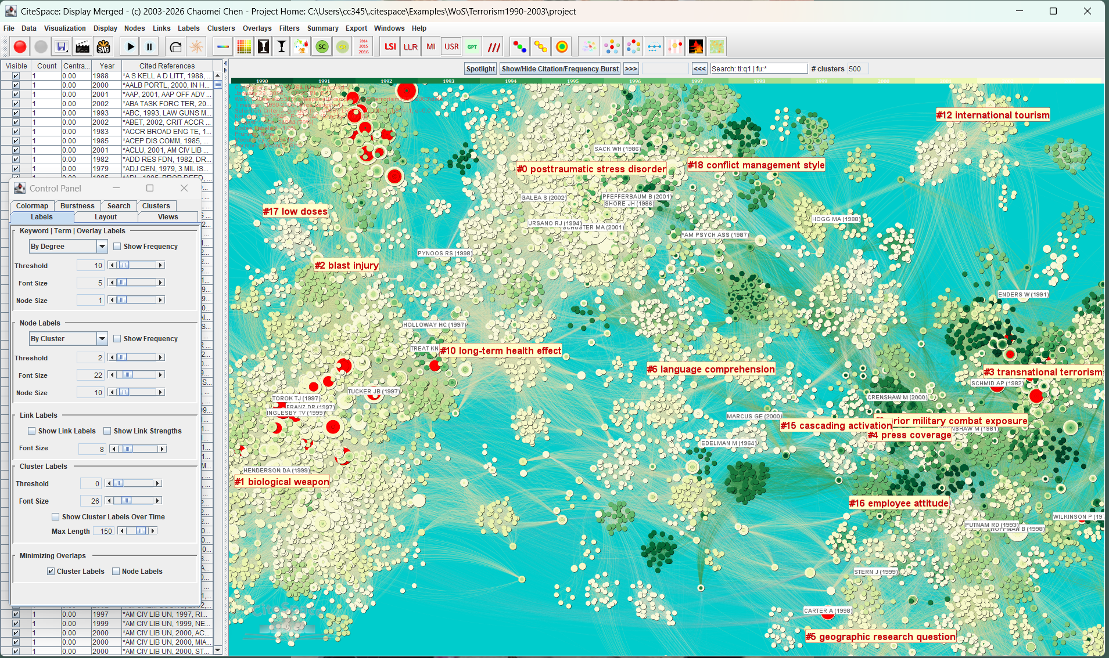Toggle Show Link Labels checkbox
This screenshot has width=1109, height=658.
32,431
